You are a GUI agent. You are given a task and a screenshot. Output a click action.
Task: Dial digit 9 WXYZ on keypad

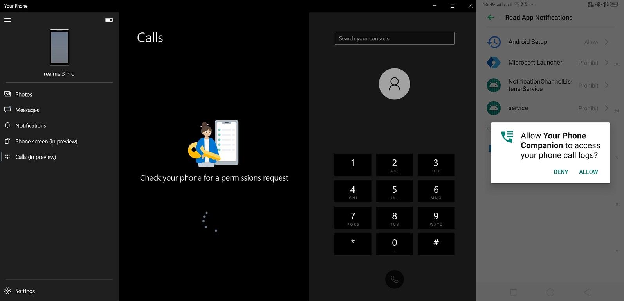[436, 218]
